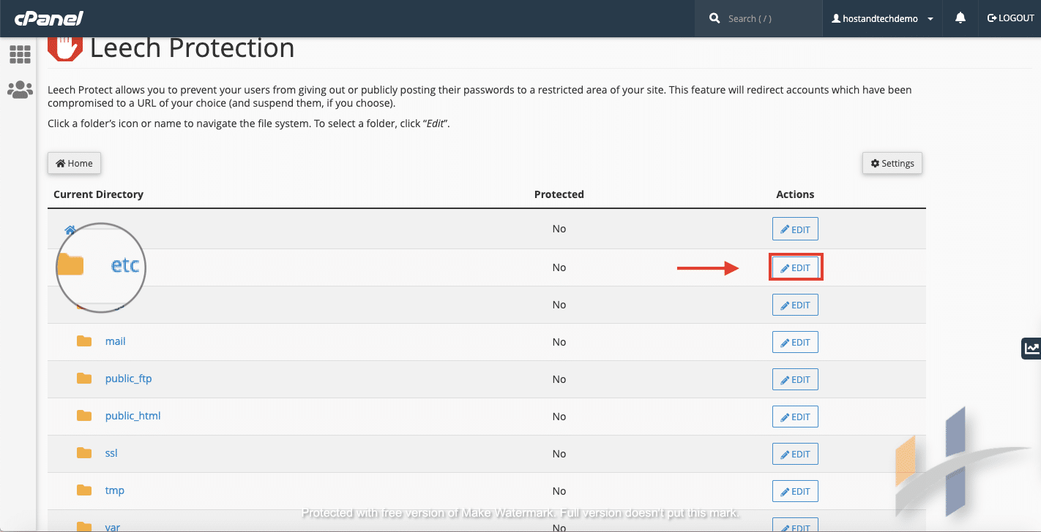1041x532 pixels.
Task: Click the public_ftp folder icon
Action: 83,378
